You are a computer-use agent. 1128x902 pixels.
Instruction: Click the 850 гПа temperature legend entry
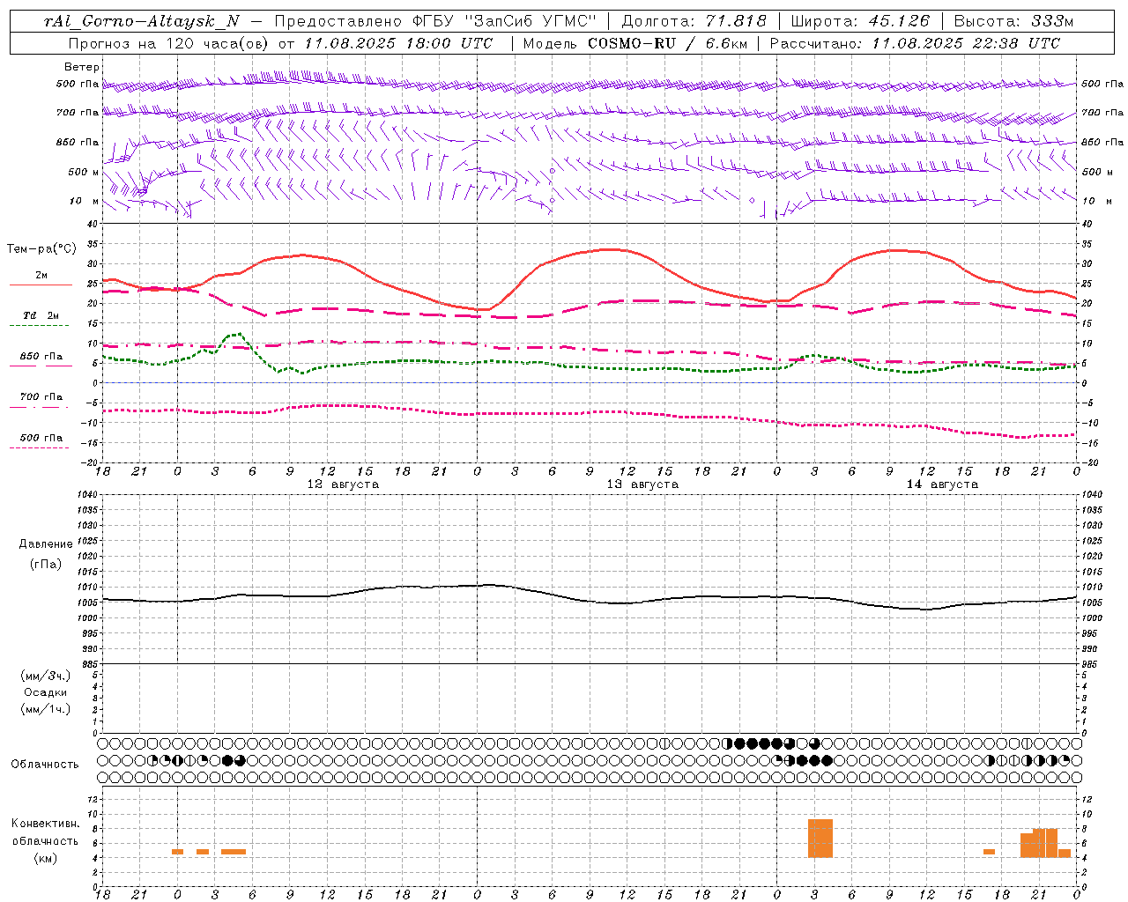(x=41, y=357)
